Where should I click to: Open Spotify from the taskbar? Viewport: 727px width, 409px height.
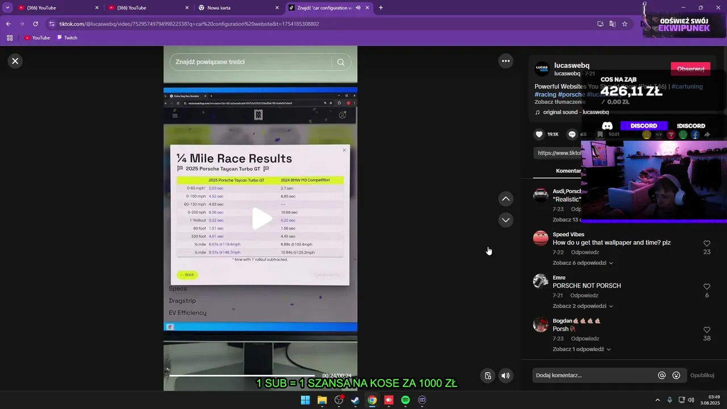[x=406, y=400]
